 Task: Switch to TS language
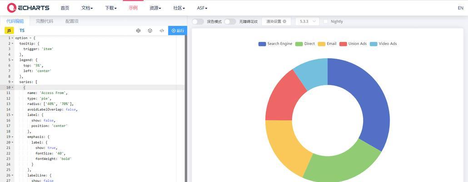click(22, 30)
